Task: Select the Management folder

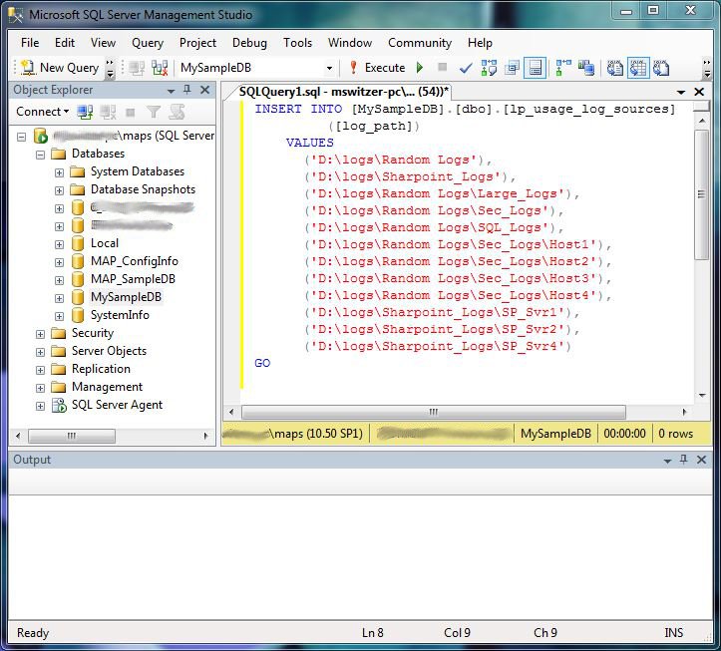Action: pos(107,387)
